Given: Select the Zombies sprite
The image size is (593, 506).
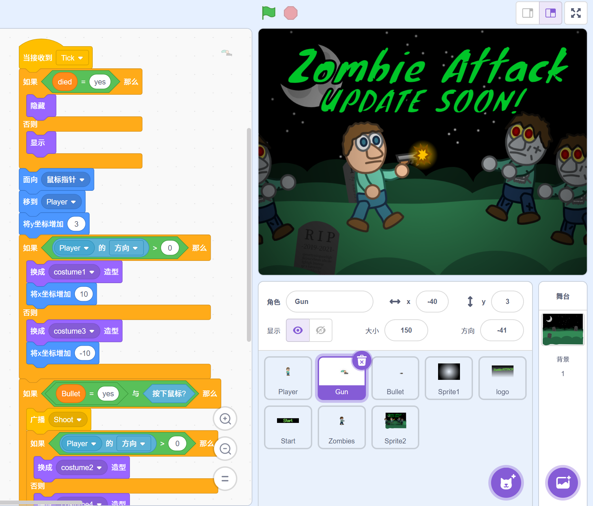Looking at the screenshot, I should (x=341, y=427).
